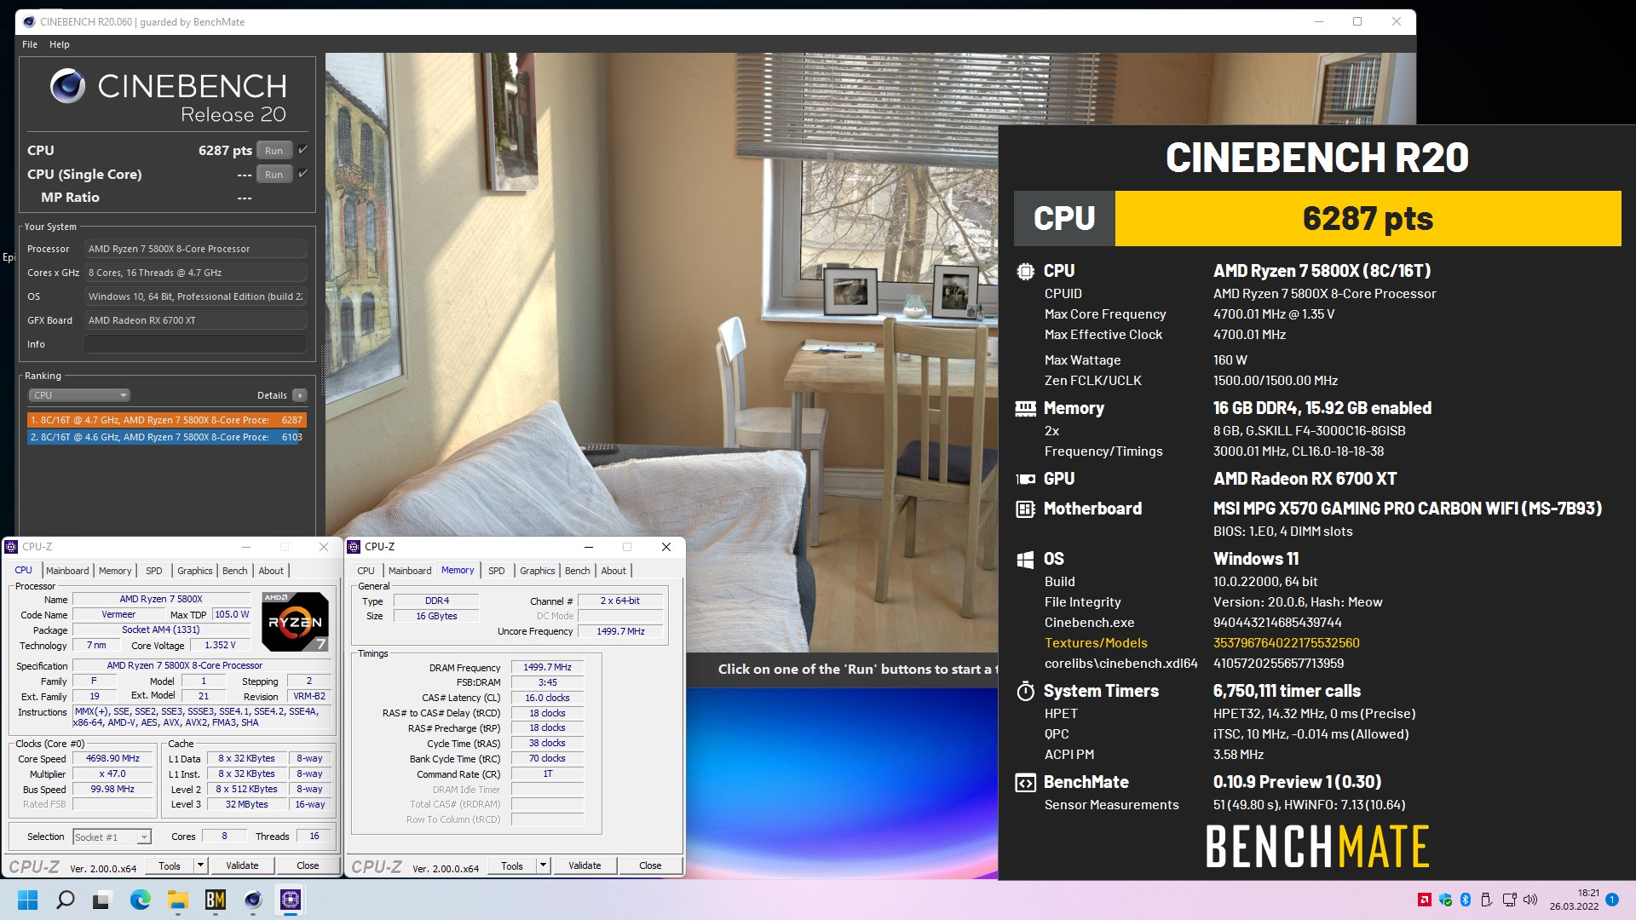
Task: Click Close button in Memory CPU-Z window
Action: (x=650, y=865)
